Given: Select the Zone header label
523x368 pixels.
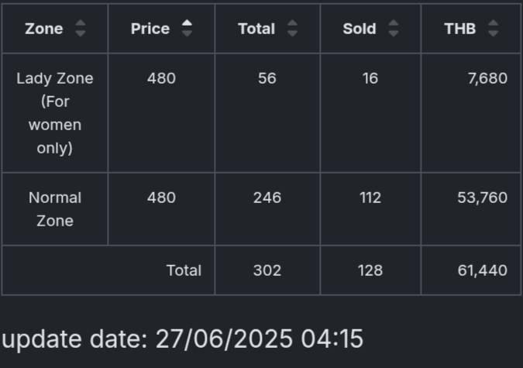Looking at the screenshot, I should click(x=44, y=29).
